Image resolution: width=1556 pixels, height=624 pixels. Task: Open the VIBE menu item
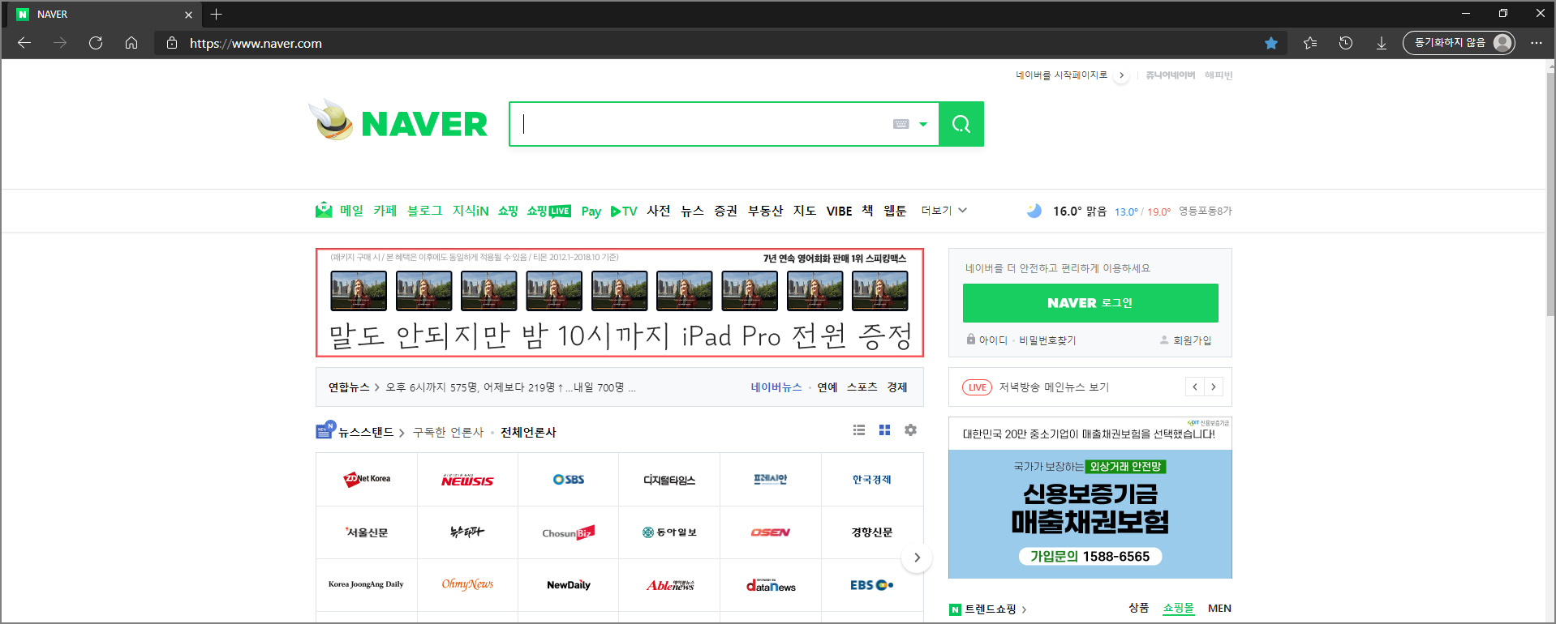pos(839,211)
